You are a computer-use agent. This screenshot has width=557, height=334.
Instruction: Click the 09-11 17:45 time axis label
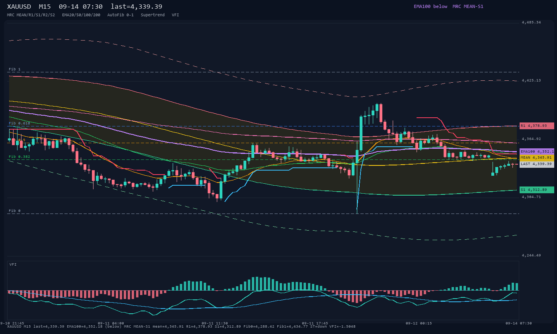coord(315,323)
